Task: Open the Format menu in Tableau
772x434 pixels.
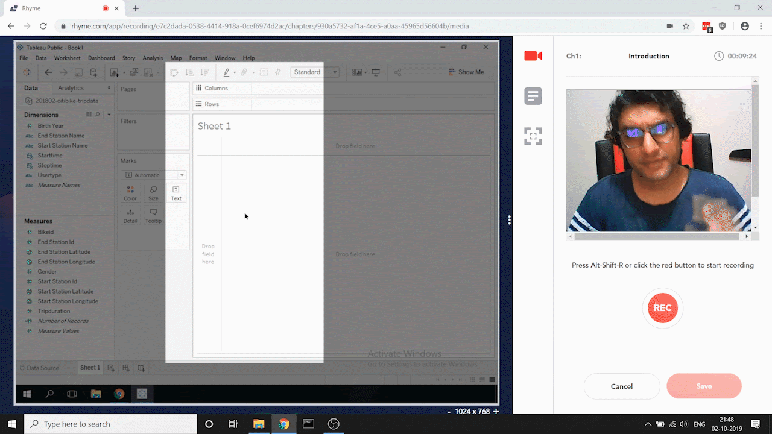Action: (x=198, y=58)
